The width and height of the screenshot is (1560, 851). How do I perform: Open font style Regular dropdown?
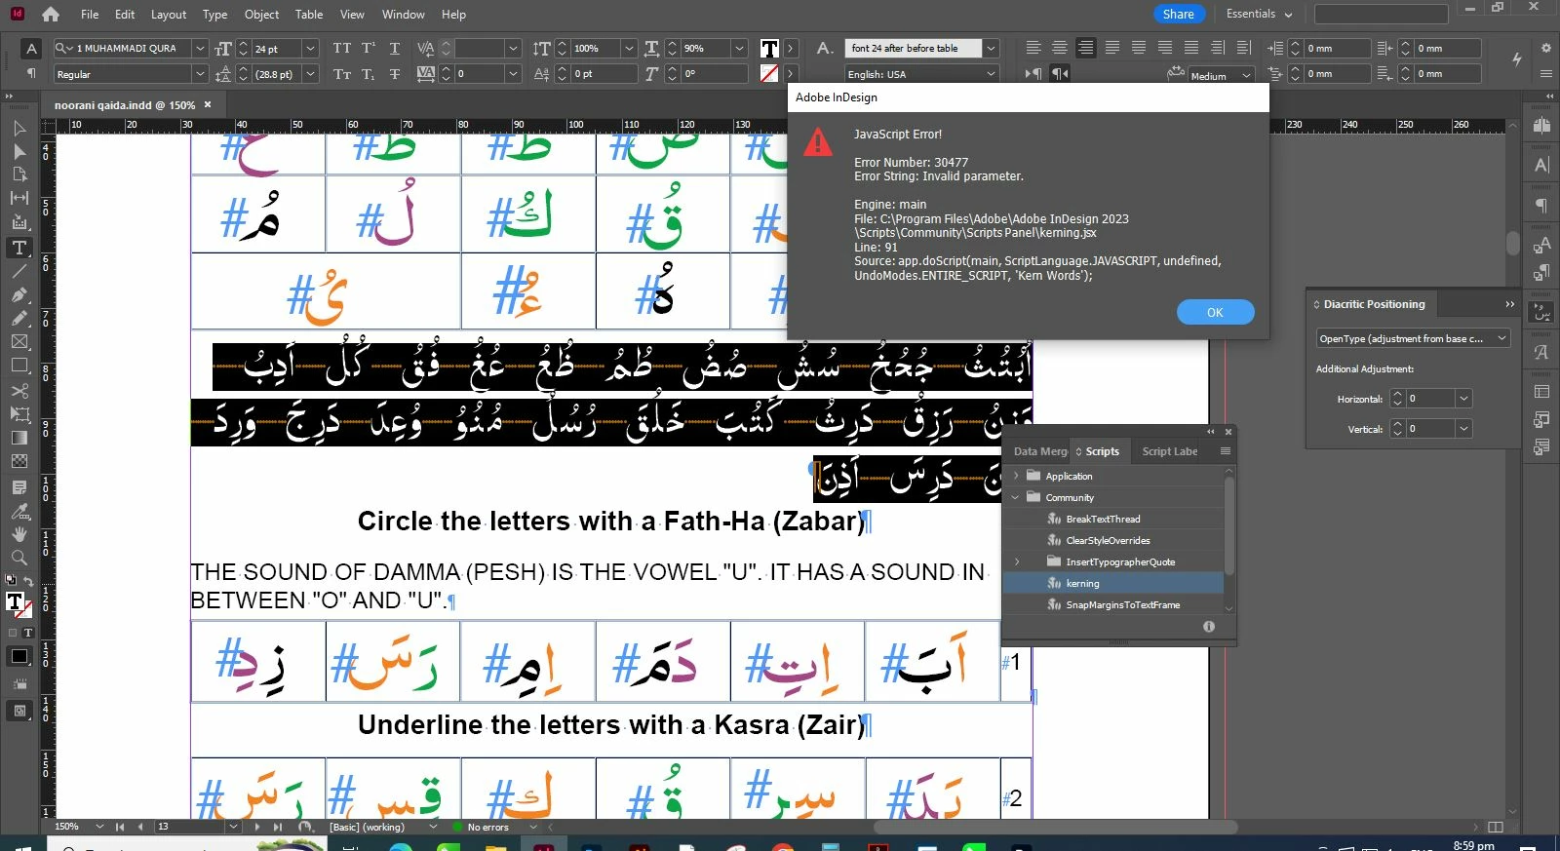point(200,74)
